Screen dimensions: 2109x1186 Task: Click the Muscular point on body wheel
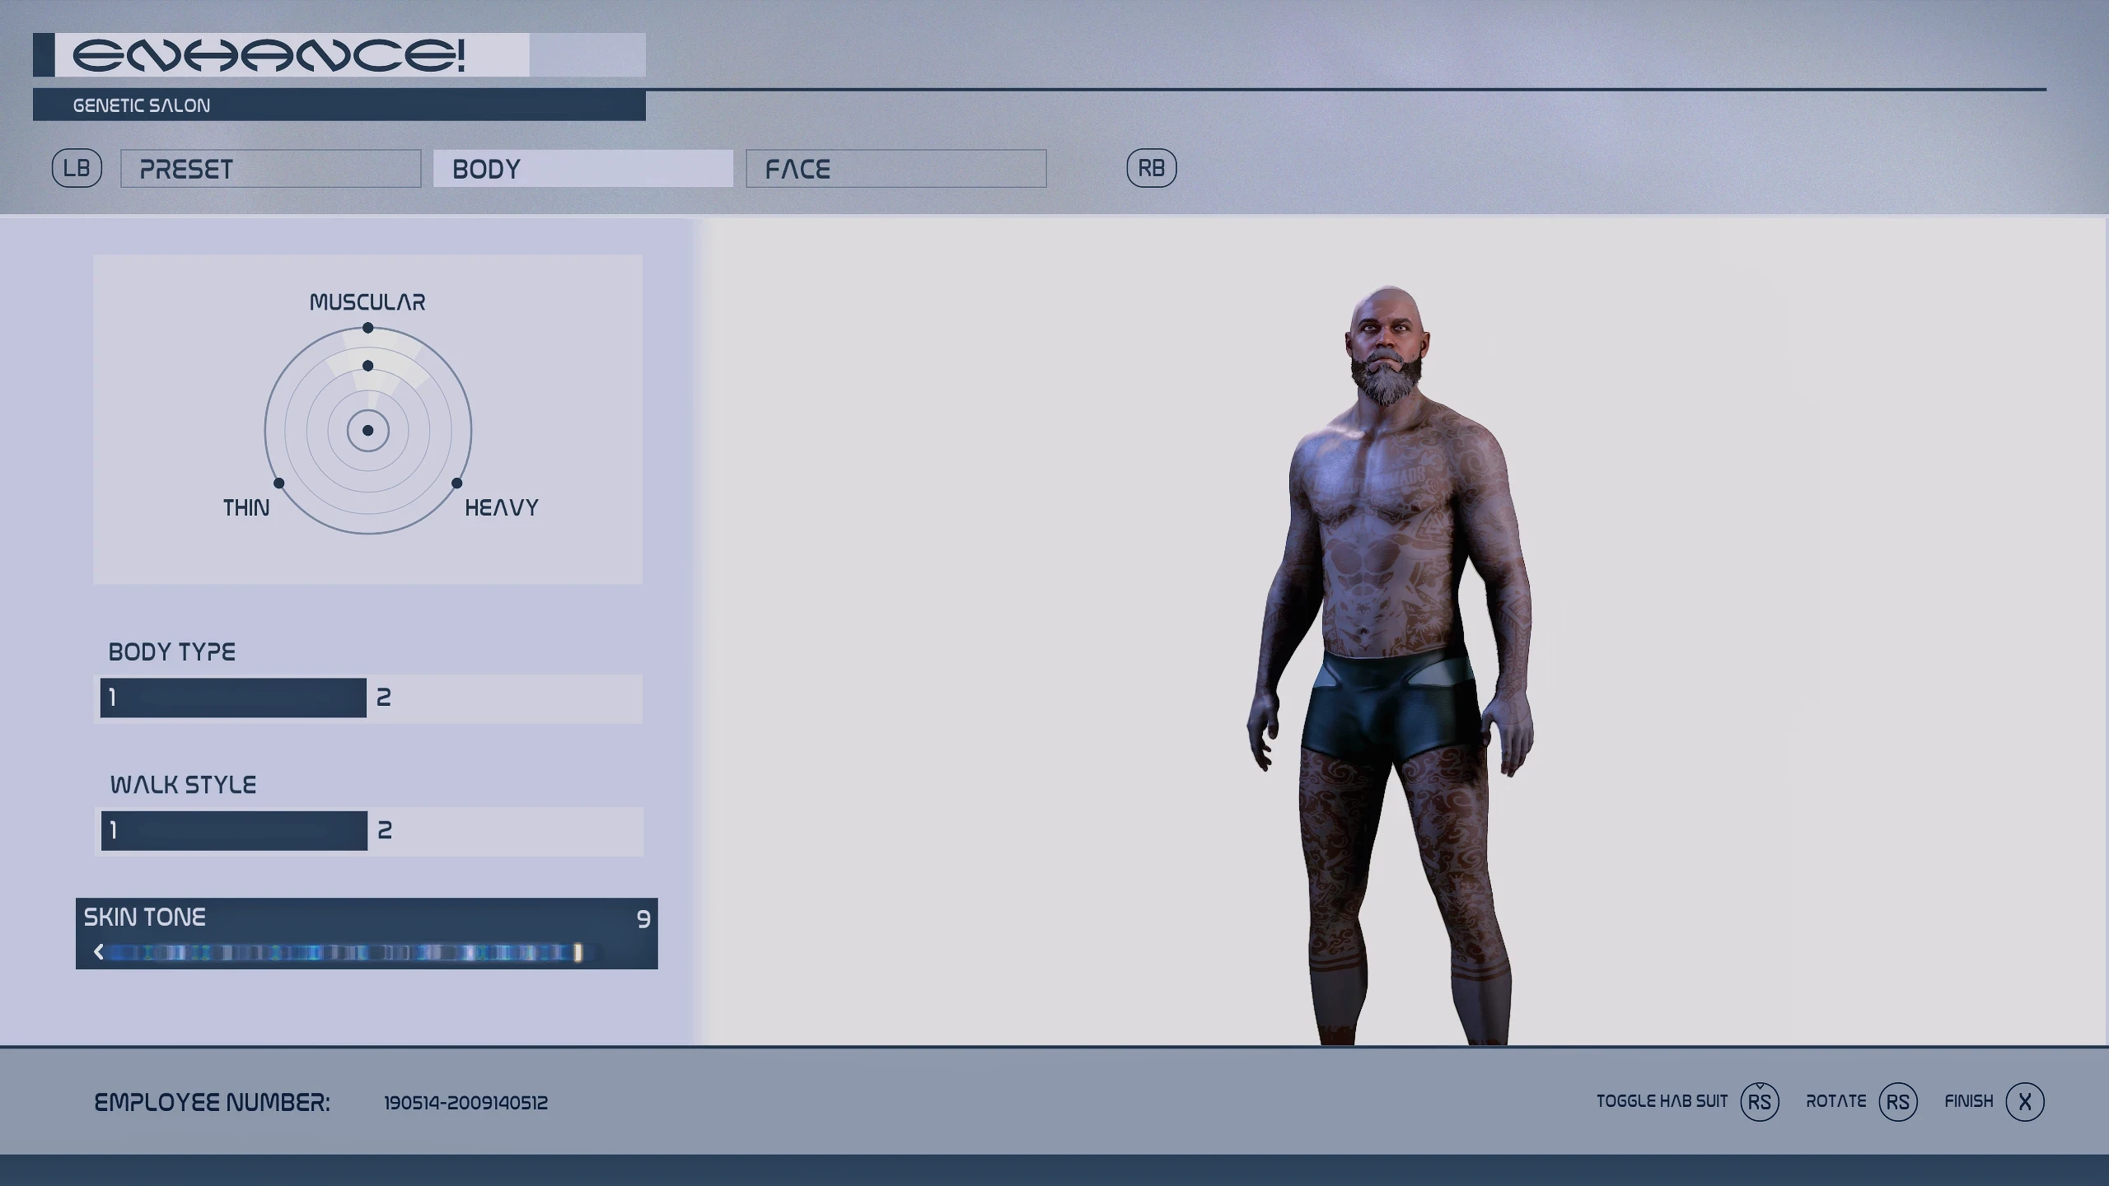click(368, 328)
